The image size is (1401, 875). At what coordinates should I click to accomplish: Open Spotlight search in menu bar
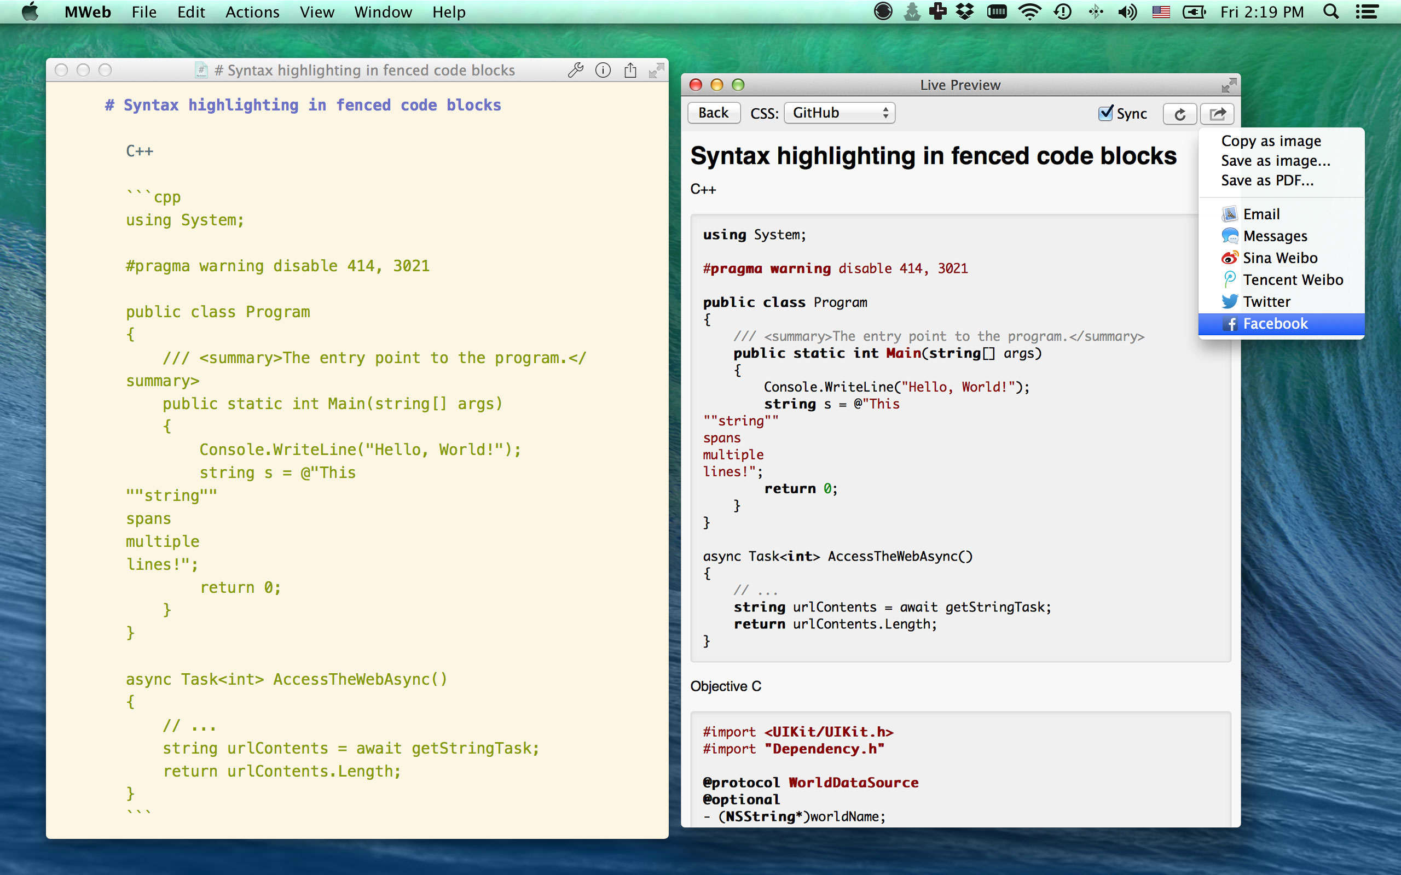click(x=1330, y=11)
